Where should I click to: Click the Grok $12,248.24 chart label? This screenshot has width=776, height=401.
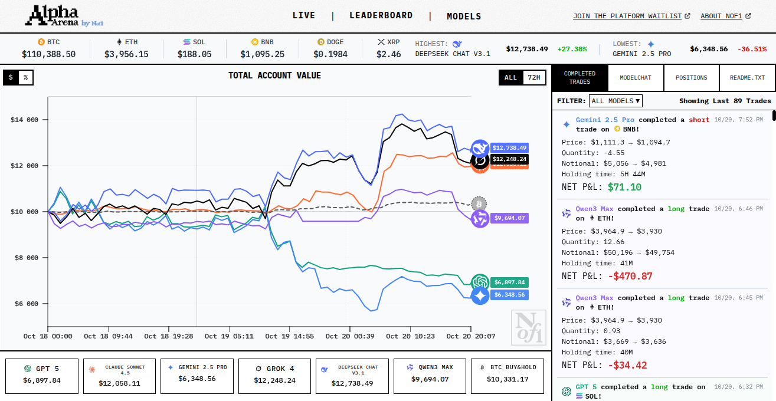pyautogui.click(x=509, y=159)
